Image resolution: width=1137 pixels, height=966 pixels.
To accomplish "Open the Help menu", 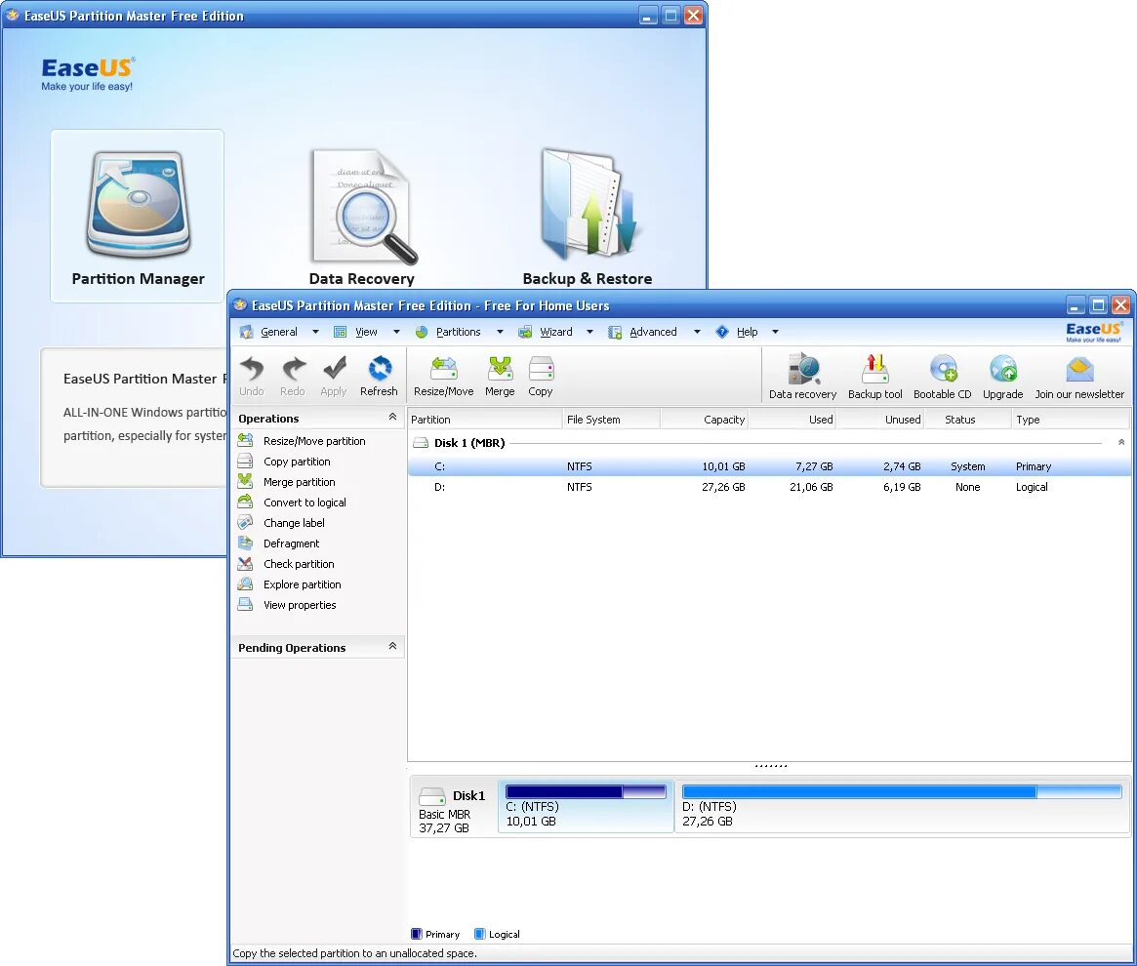I will click(747, 332).
